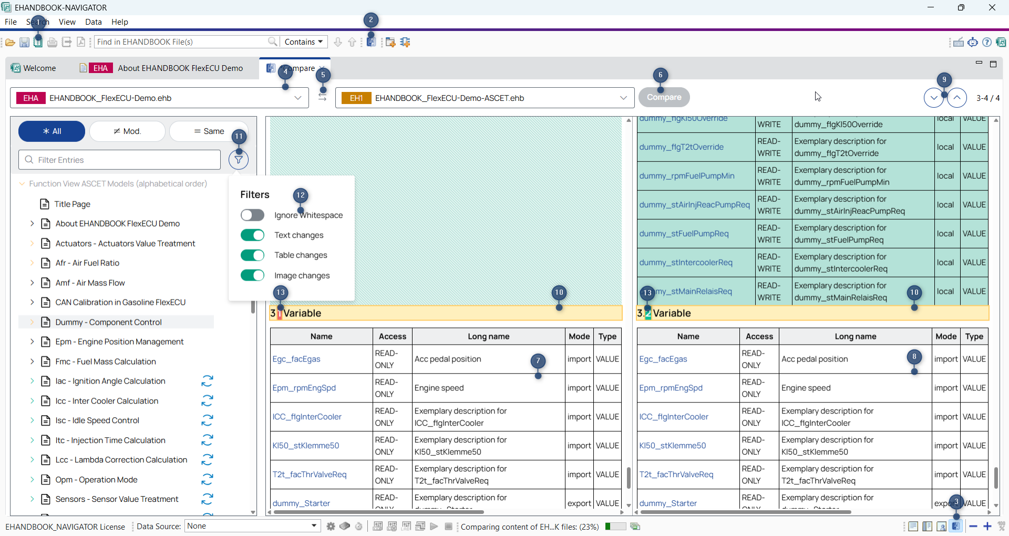The image size is (1009, 536).
Task: Jump to previous search result arrow
Action: (352, 42)
